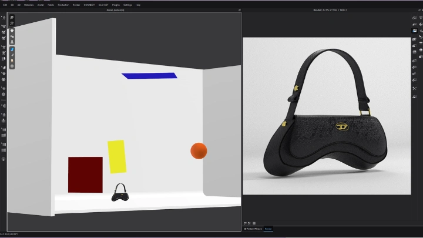The image size is (423, 238).
Task: Open the Settings menu
Action: click(x=127, y=5)
